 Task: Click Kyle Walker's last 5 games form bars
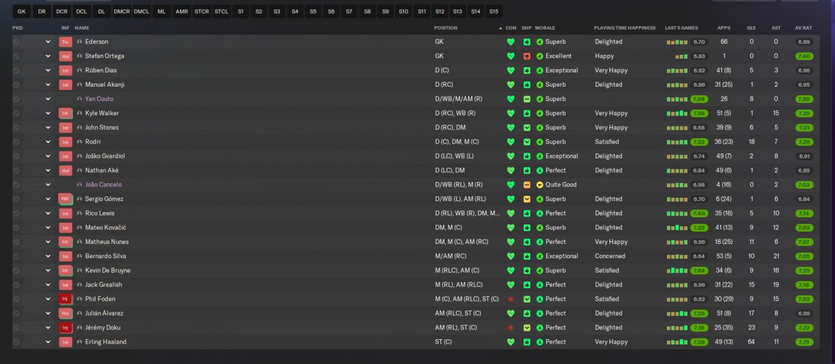click(x=676, y=114)
